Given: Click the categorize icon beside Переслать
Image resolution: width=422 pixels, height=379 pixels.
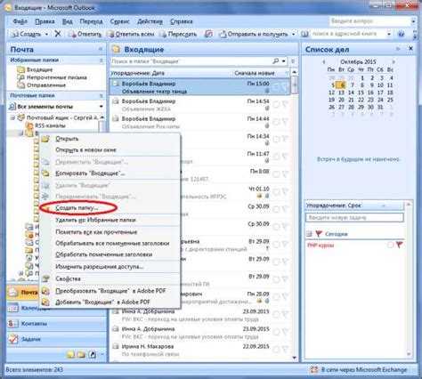Looking at the screenshot, I should (208, 34).
